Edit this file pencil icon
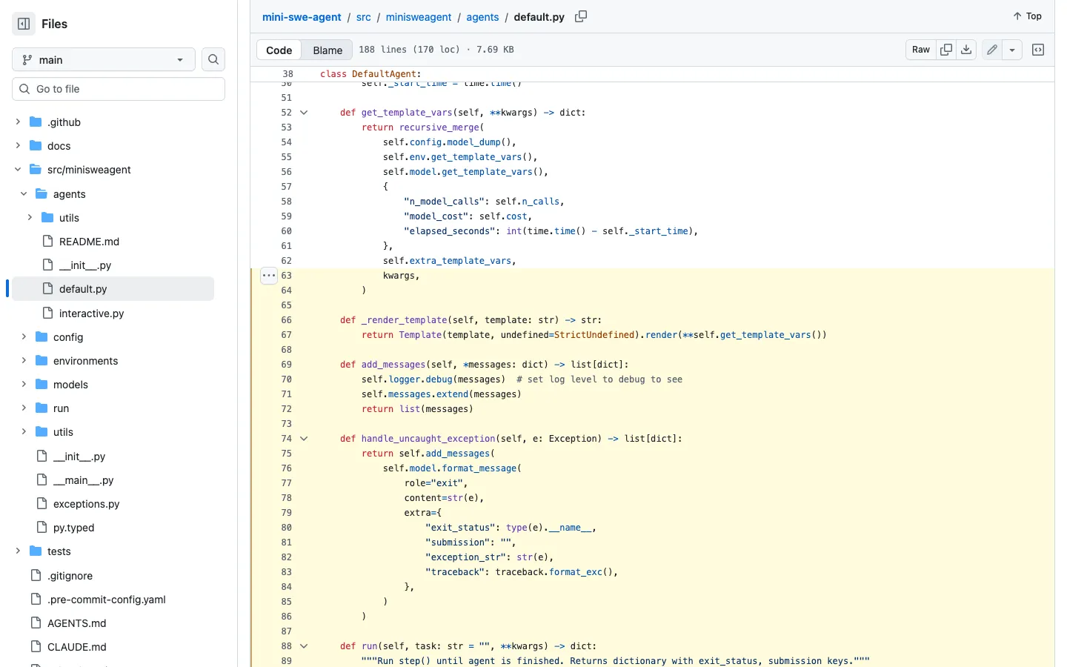The height and width of the screenshot is (667, 1067). click(992, 50)
